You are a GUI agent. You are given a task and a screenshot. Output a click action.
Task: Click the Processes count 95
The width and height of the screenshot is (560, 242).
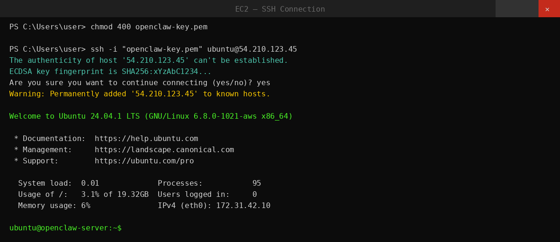(x=257, y=183)
